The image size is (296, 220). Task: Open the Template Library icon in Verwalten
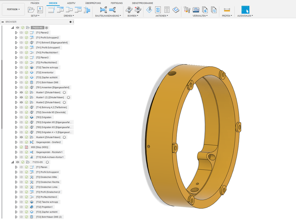click(x=214, y=10)
